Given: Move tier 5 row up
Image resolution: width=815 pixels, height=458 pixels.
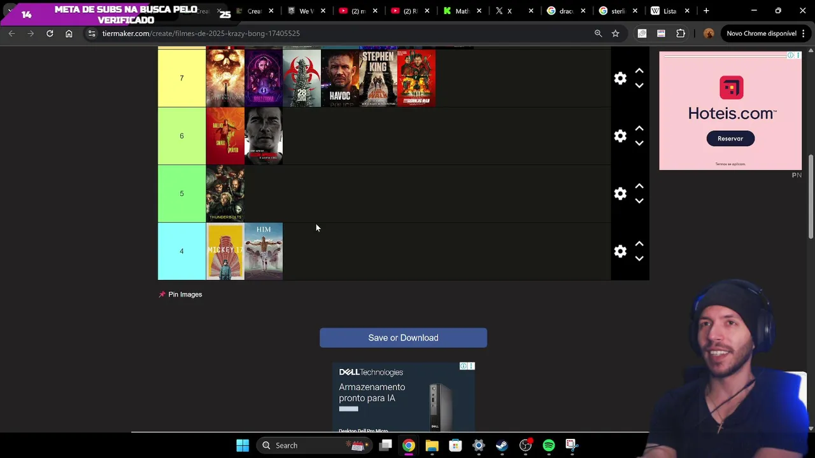Looking at the screenshot, I should (x=639, y=186).
